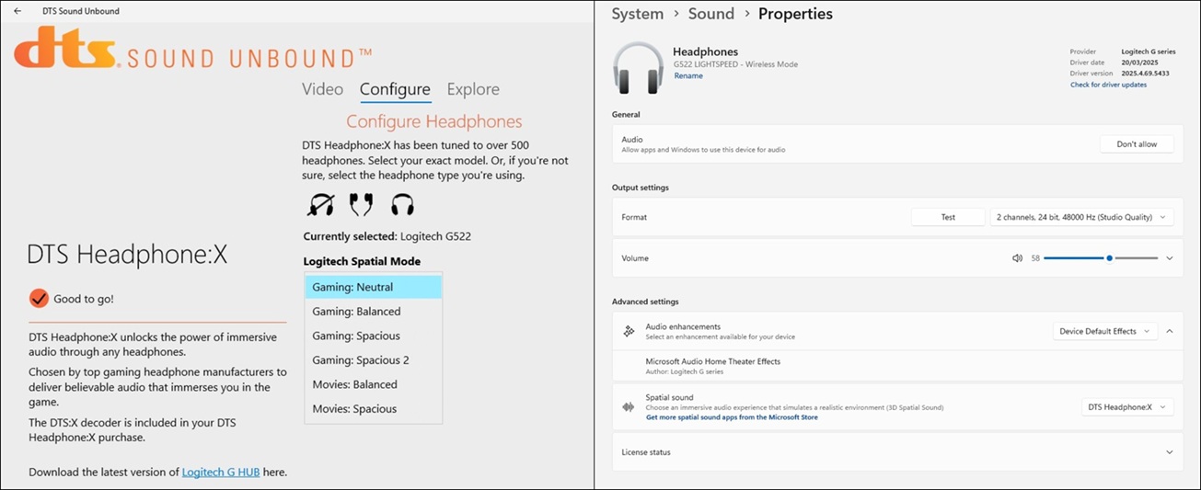Click the Spatial sound waveform icon

point(629,406)
